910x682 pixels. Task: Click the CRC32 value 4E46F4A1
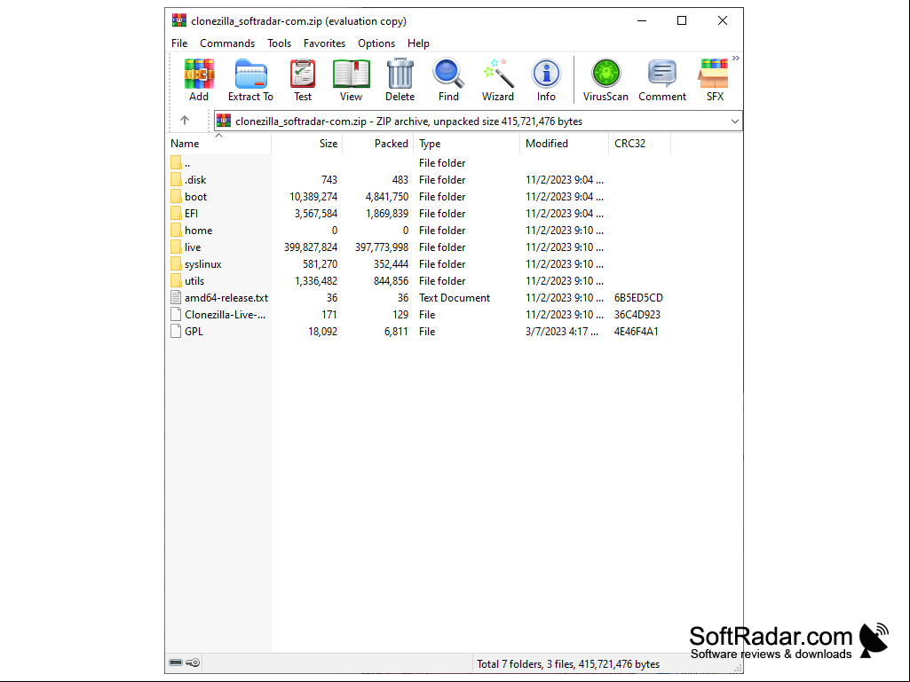coord(636,331)
